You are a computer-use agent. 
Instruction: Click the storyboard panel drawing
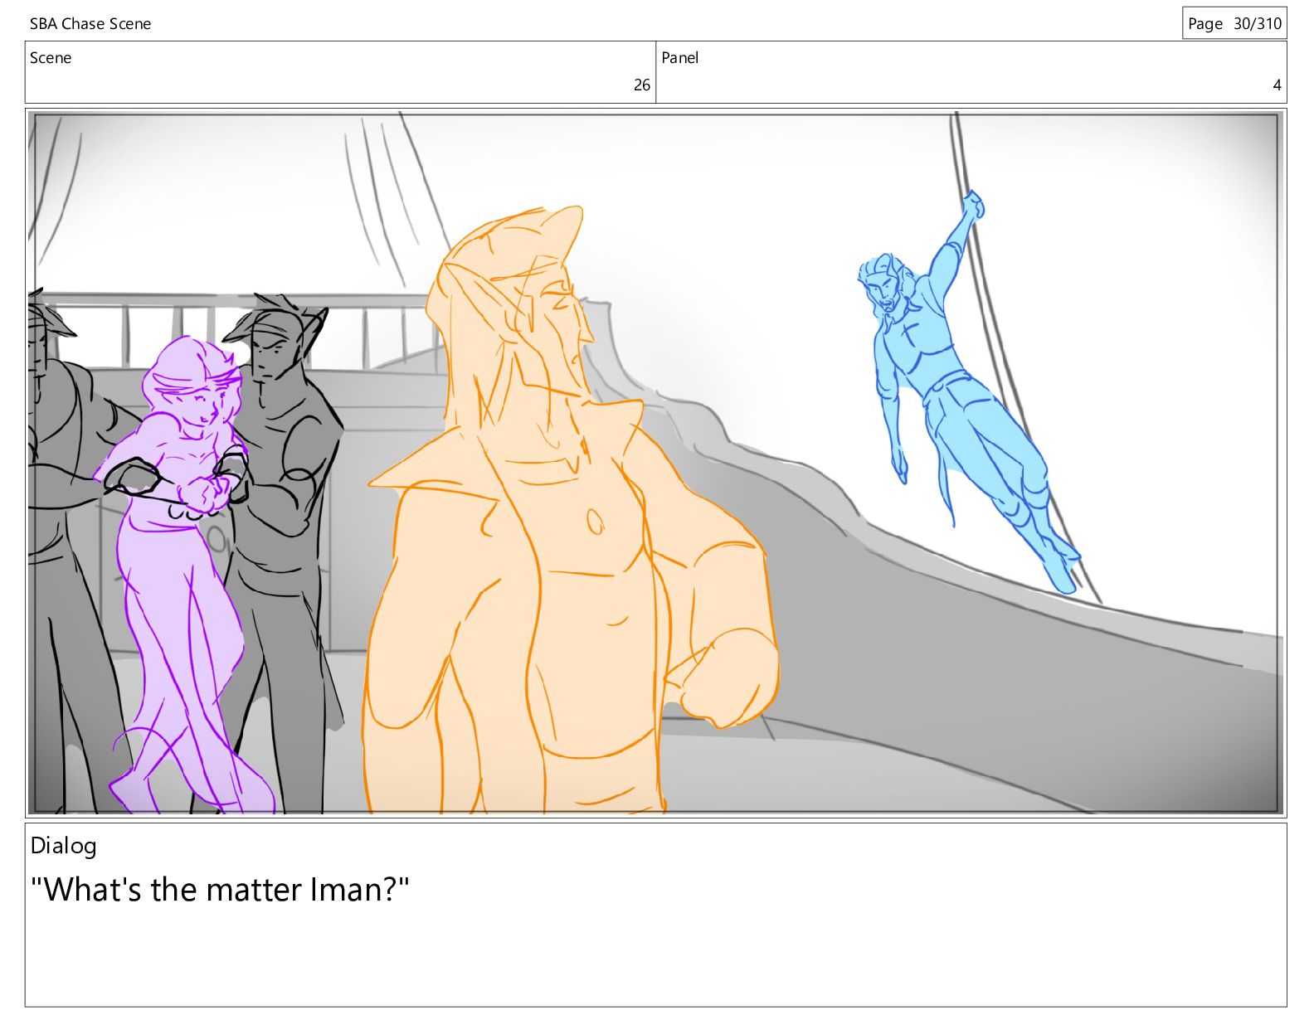point(655,463)
